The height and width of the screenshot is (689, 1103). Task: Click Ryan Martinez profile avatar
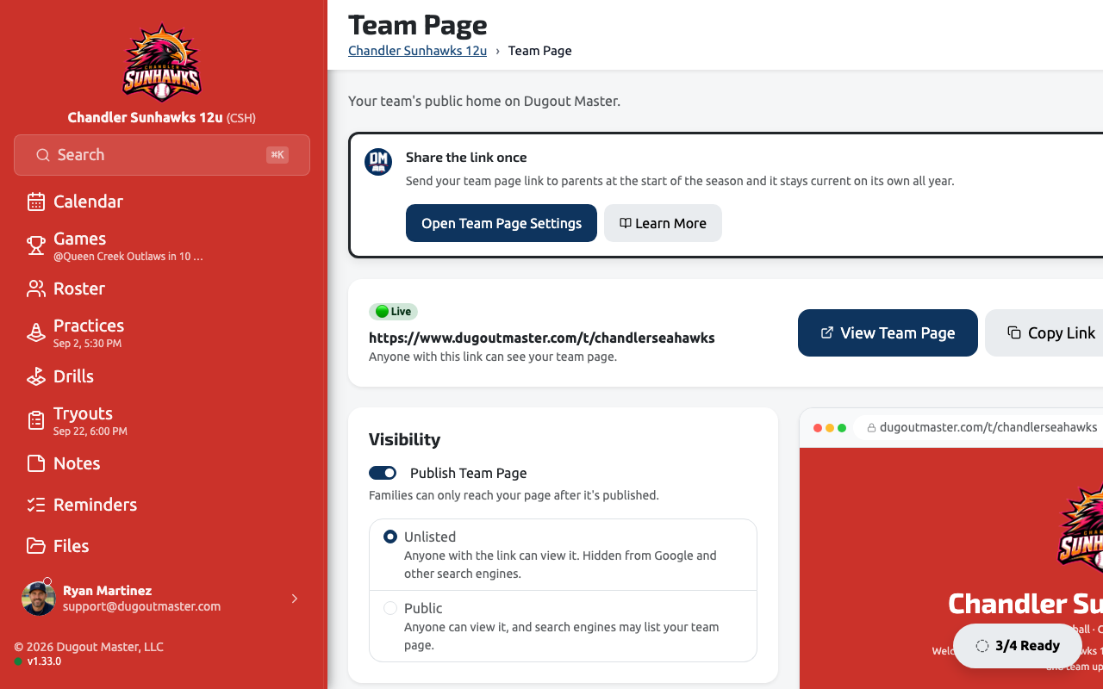tap(38, 599)
